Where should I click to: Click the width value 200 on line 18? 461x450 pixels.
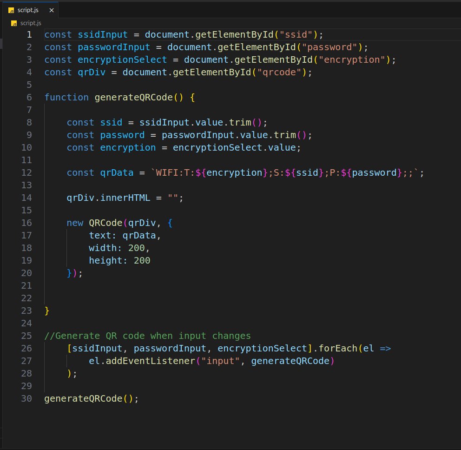[x=137, y=248]
